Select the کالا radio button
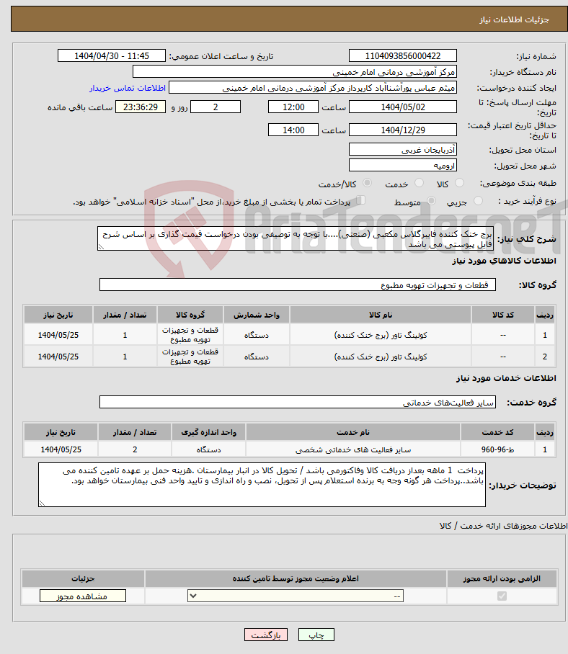 click(x=459, y=183)
